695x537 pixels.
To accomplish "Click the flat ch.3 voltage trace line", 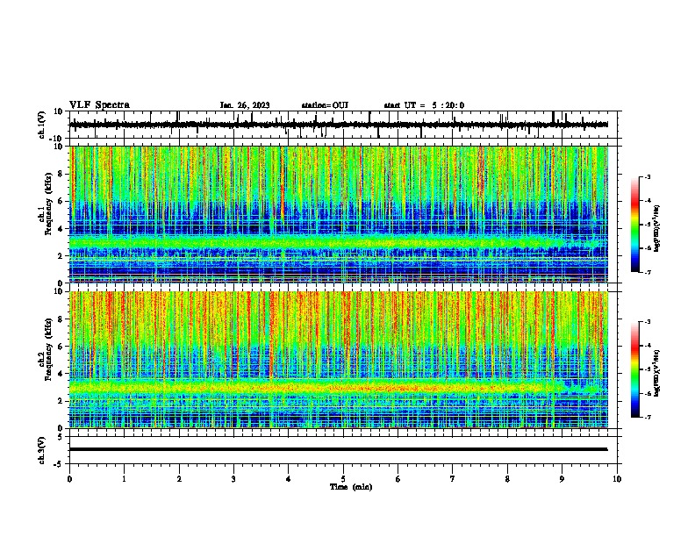I will [x=339, y=449].
